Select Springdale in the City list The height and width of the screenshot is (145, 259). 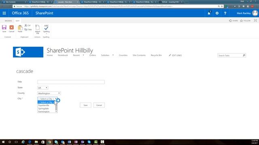tap(43, 108)
